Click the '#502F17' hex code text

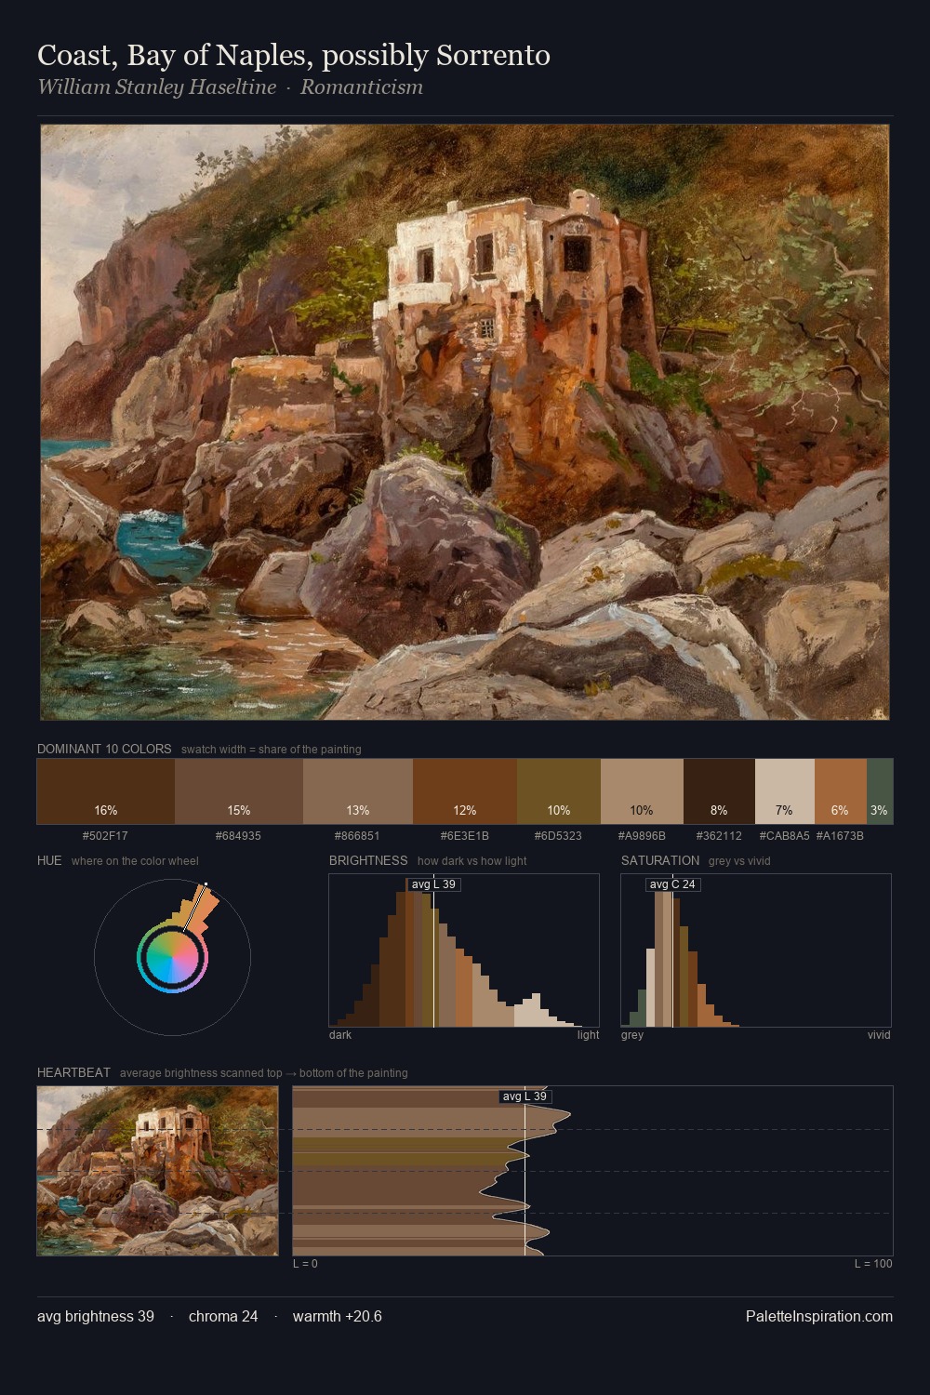click(x=105, y=836)
